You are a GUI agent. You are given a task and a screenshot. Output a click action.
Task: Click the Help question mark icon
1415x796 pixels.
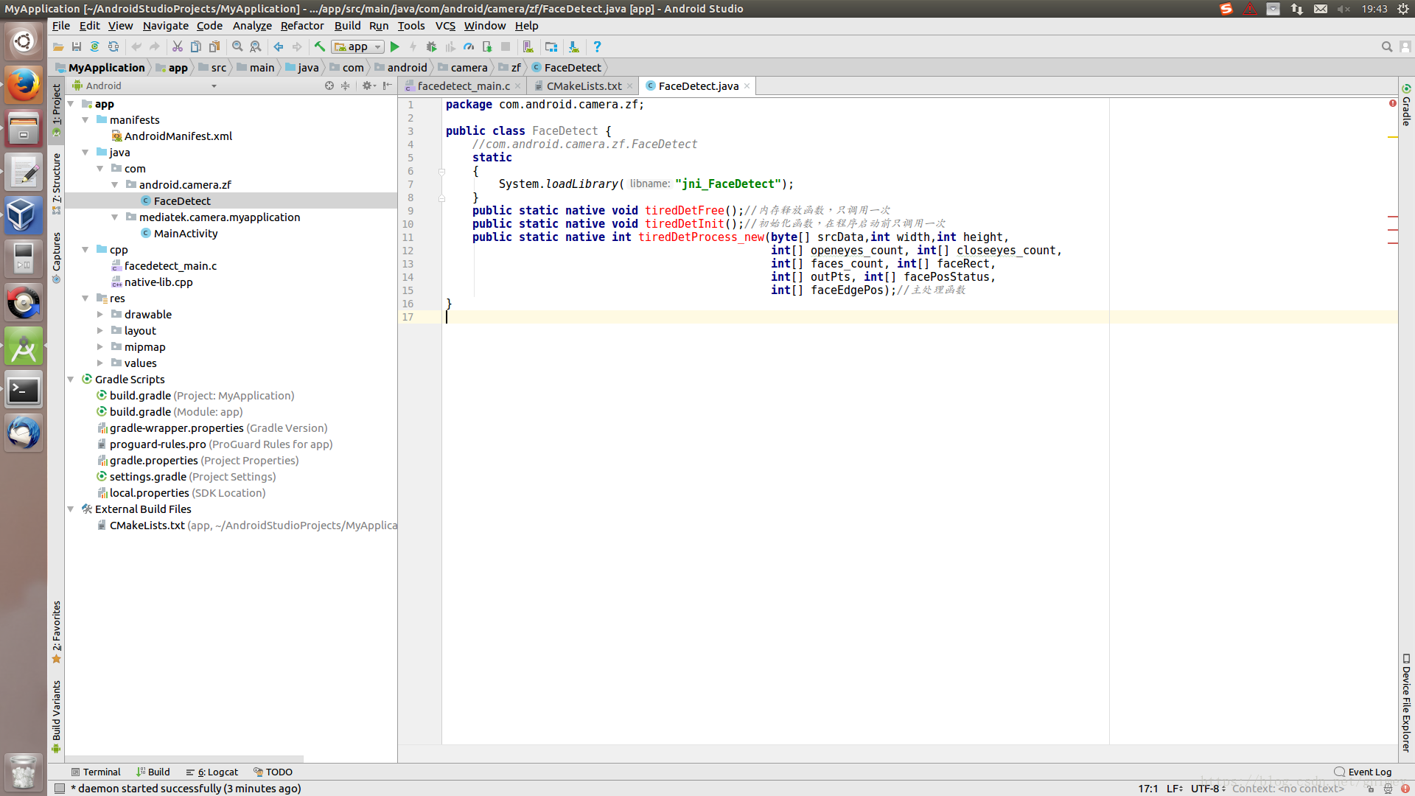(597, 46)
